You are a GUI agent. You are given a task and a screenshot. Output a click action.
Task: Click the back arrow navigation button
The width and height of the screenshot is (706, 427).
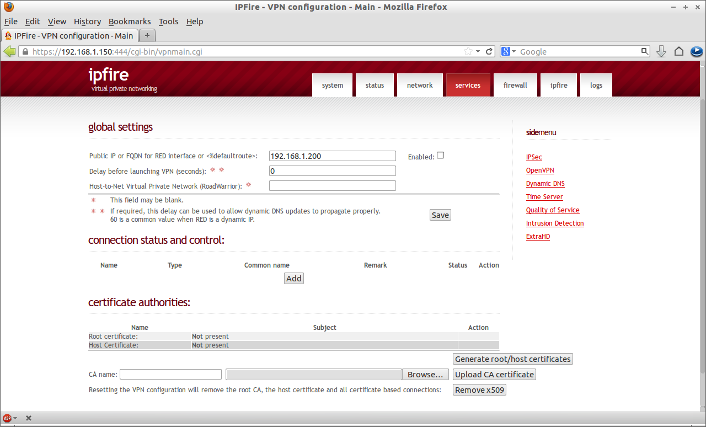point(9,51)
